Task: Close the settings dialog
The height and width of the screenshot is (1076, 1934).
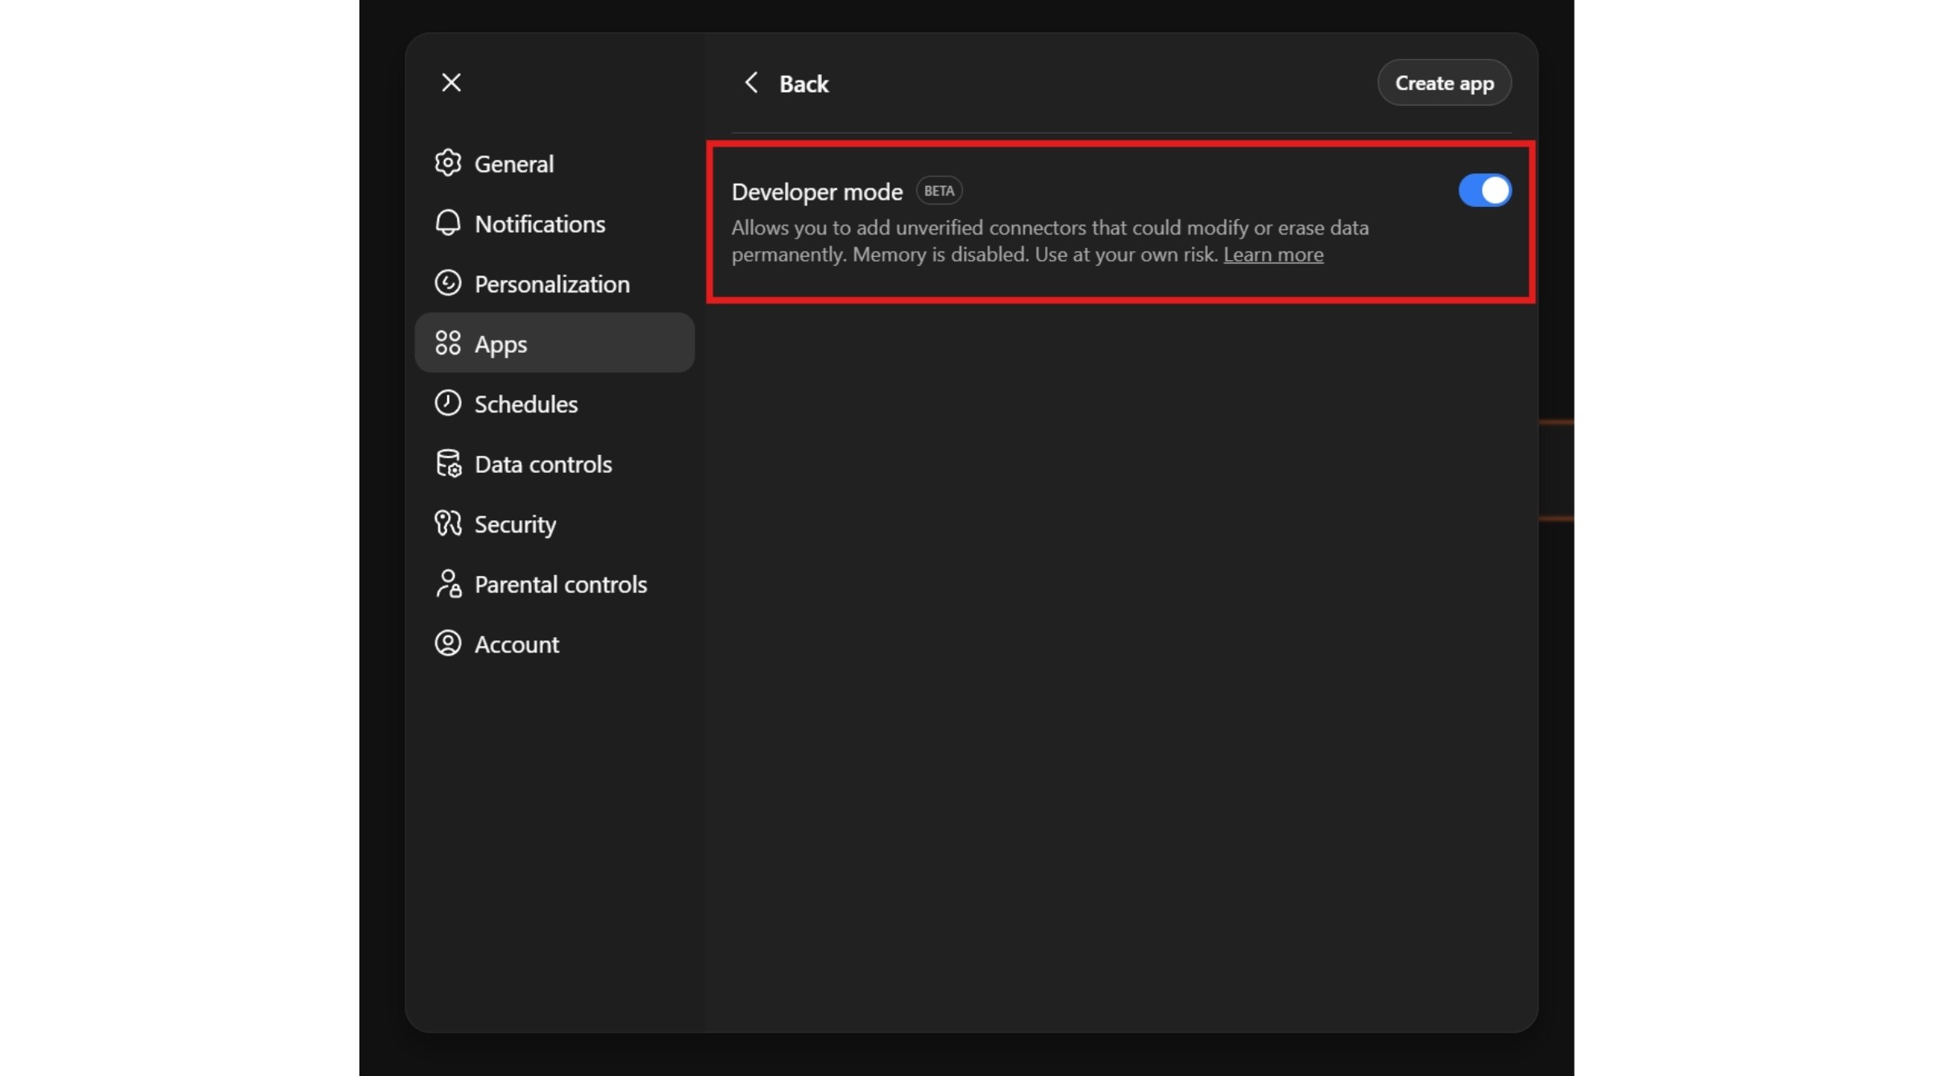Action: (450, 82)
